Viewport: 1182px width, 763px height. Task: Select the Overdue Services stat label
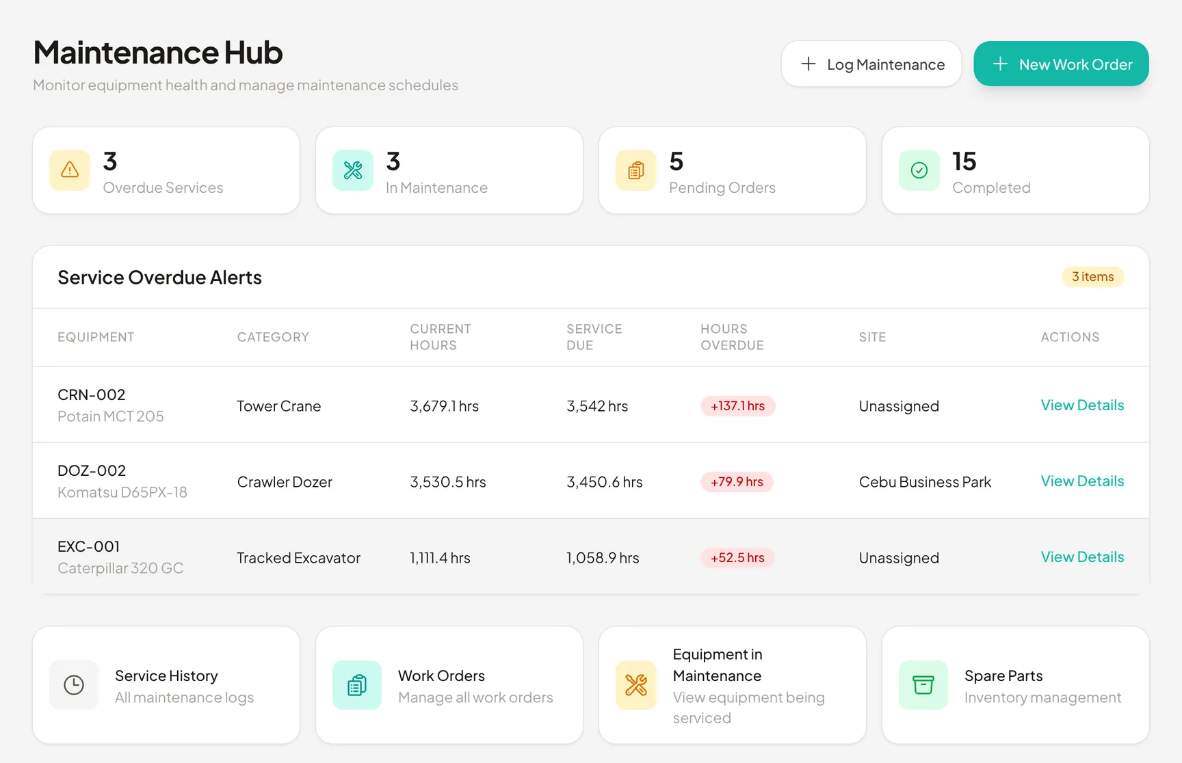click(163, 187)
